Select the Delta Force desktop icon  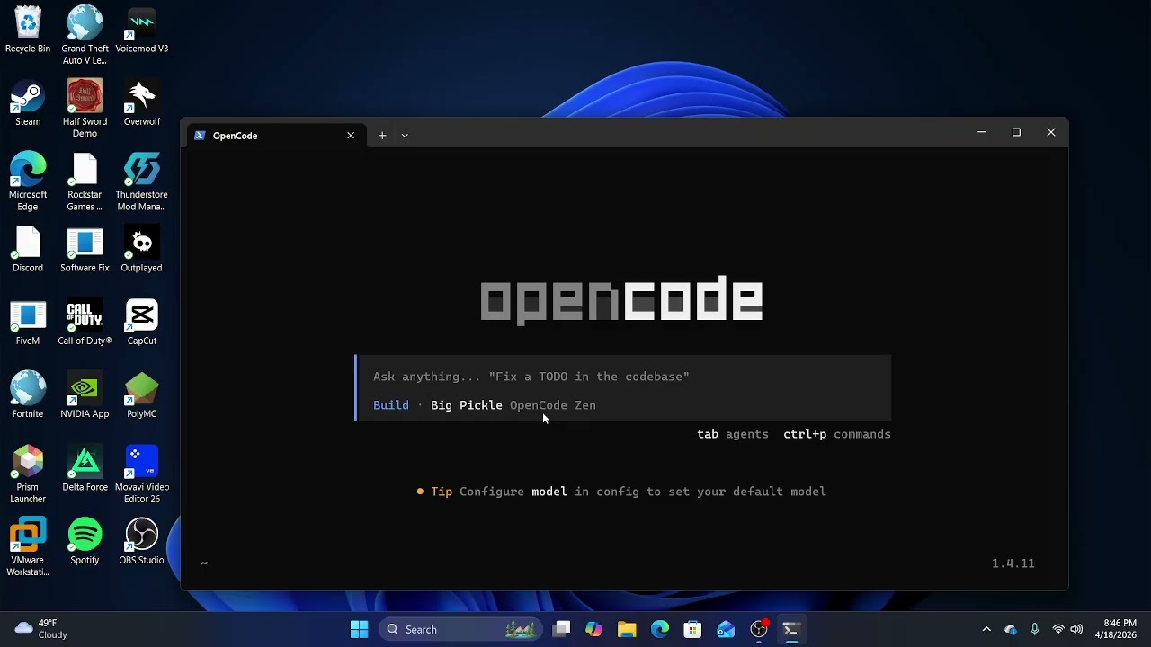click(85, 469)
